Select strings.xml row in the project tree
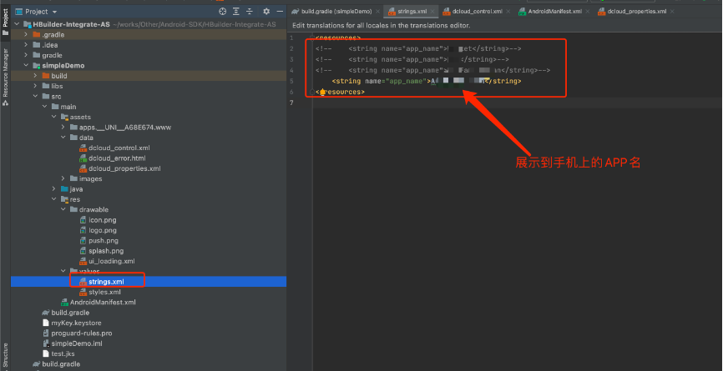The image size is (723, 371). [x=149, y=282]
